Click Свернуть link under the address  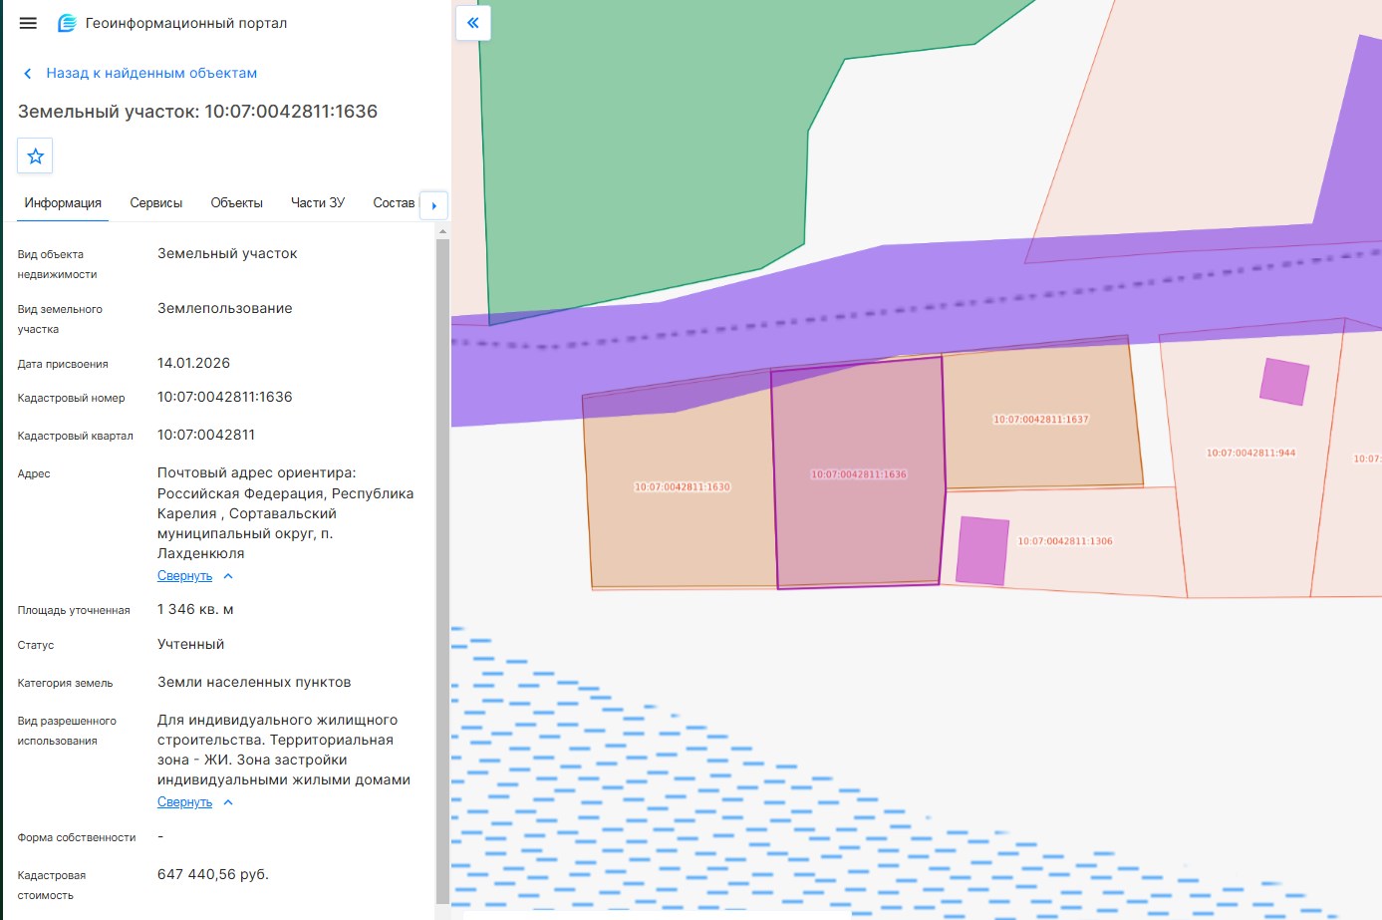coord(184,576)
